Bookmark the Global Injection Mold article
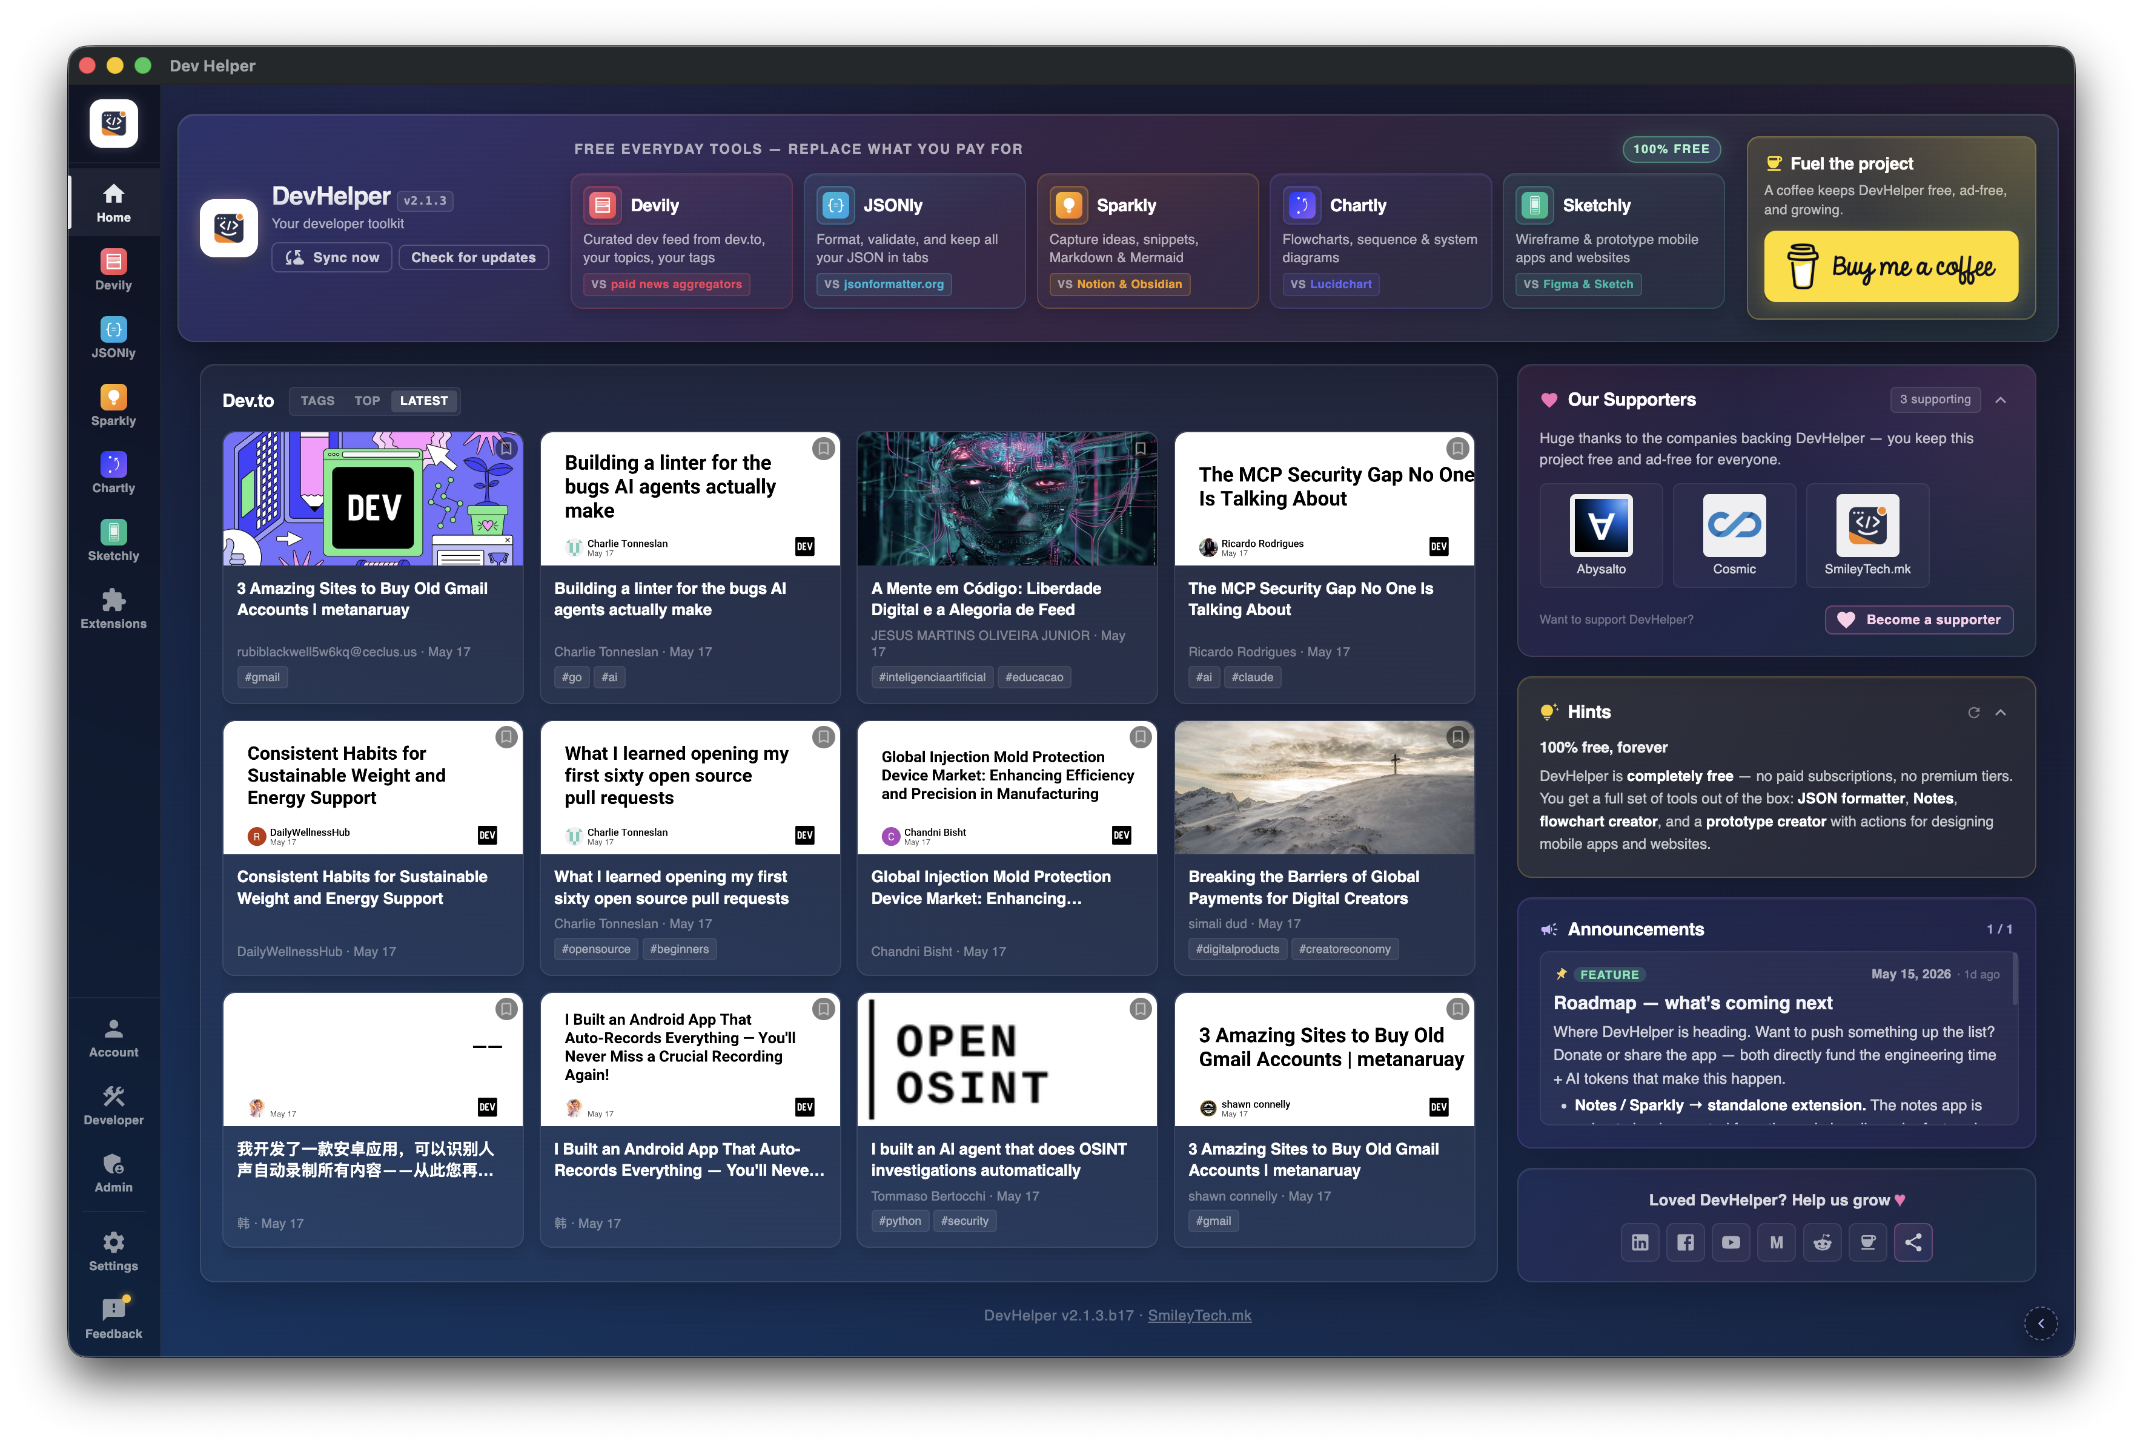Image resolution: width=2143 pixels, height=1447 pixels. point(1141,736)
